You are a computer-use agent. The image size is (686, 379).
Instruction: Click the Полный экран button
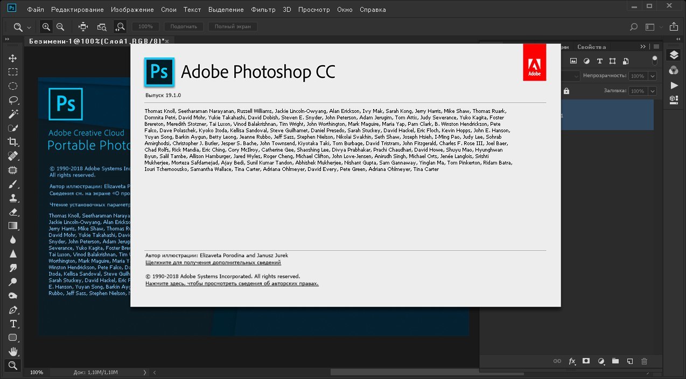(x=233, y=26)
